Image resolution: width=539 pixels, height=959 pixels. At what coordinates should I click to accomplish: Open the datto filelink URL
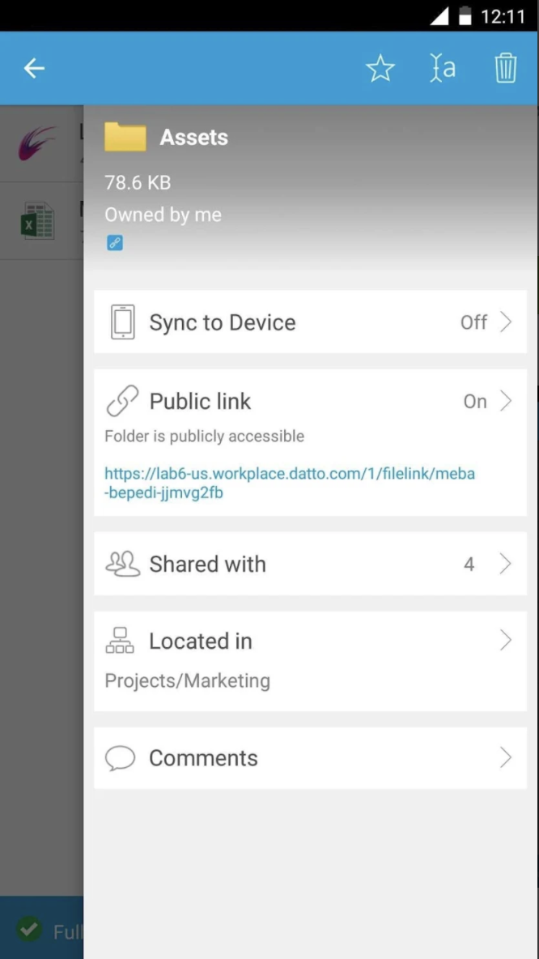coord(290,483)
